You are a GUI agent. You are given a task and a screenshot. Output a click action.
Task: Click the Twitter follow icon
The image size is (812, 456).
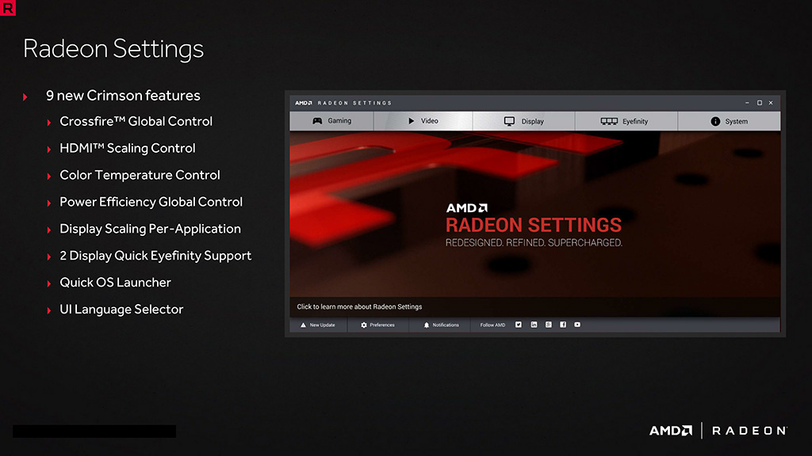(519, 325)
